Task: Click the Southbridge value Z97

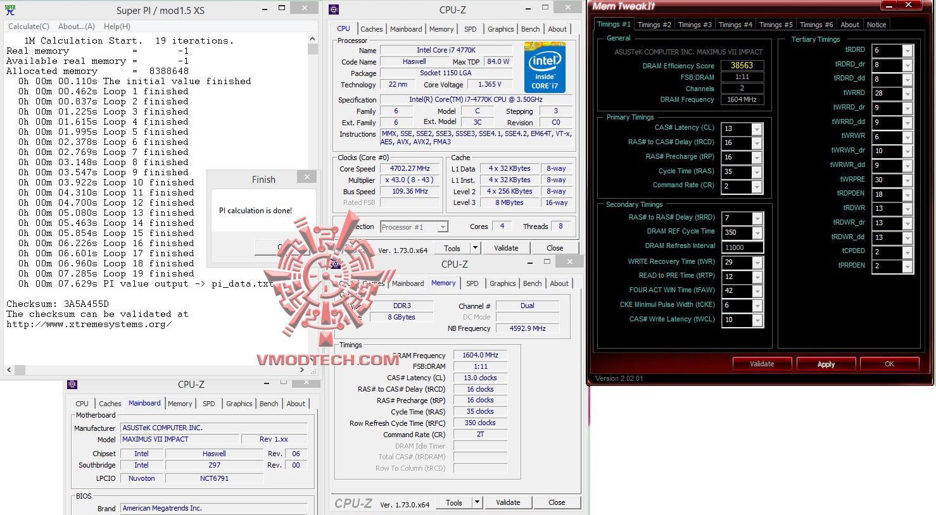Action: 214,465
